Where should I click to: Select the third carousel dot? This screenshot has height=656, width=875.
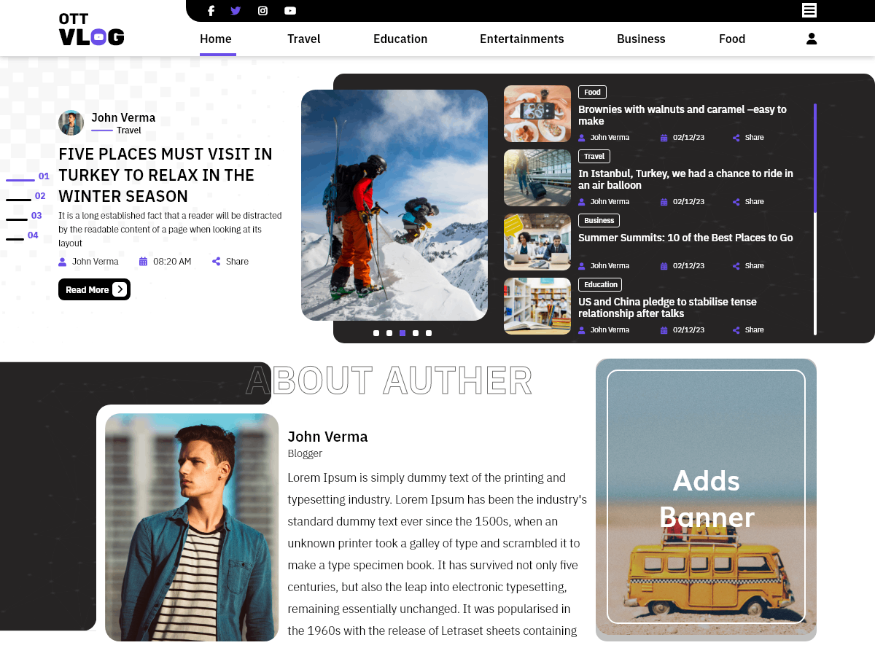[x=402, y=333]
